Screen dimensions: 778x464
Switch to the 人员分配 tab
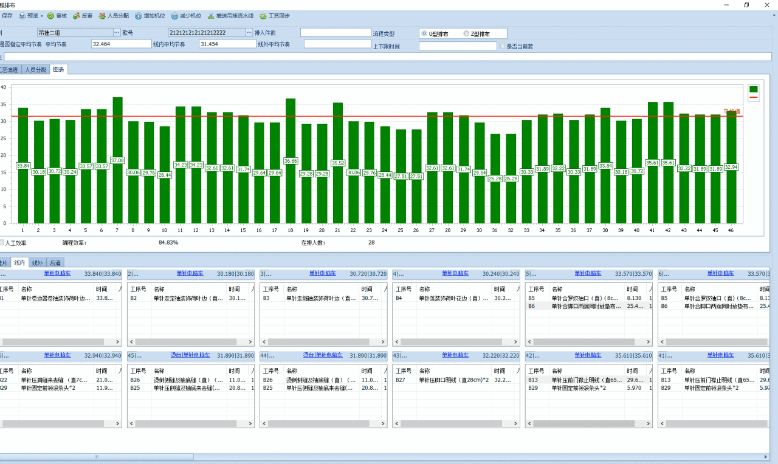point(35,70)
